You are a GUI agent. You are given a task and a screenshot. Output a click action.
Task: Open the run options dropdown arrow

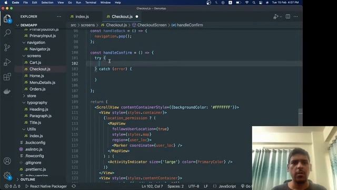coord(281,16)
